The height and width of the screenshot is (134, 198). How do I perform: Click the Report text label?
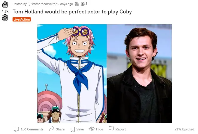121,129
